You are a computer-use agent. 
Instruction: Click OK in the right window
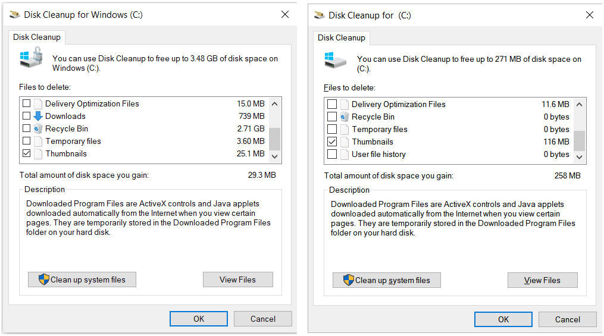click(x=503, y=319)
